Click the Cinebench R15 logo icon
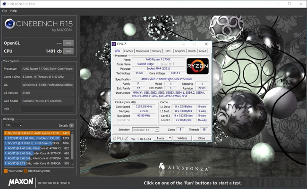307x189 pixels. [x=9, y=24]
